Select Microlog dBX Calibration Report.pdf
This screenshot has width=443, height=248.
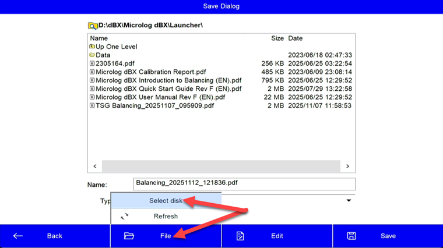tap(150, 72)
